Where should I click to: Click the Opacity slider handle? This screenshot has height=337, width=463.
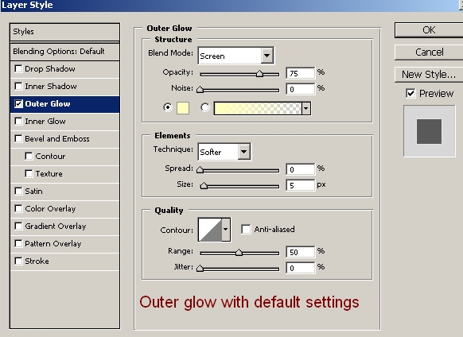click(x=259, y=73)
